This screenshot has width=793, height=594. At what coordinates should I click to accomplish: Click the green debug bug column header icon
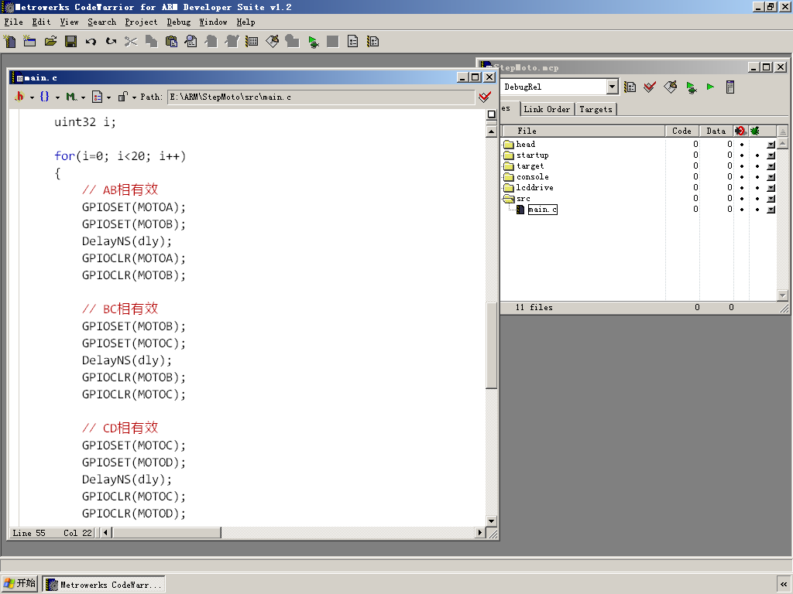point(755,131)
